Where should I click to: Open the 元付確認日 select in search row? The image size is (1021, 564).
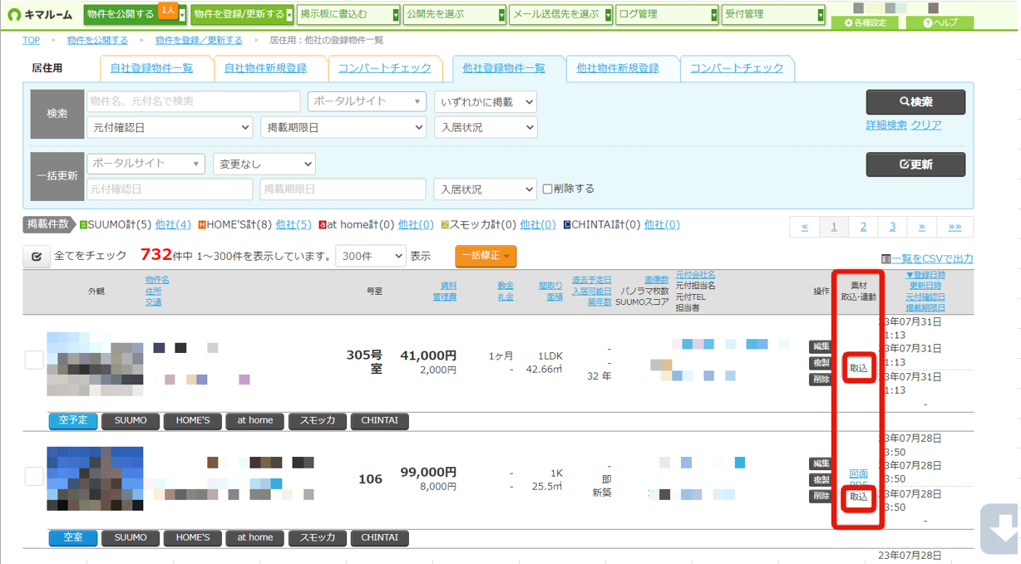tap(170, 127)
